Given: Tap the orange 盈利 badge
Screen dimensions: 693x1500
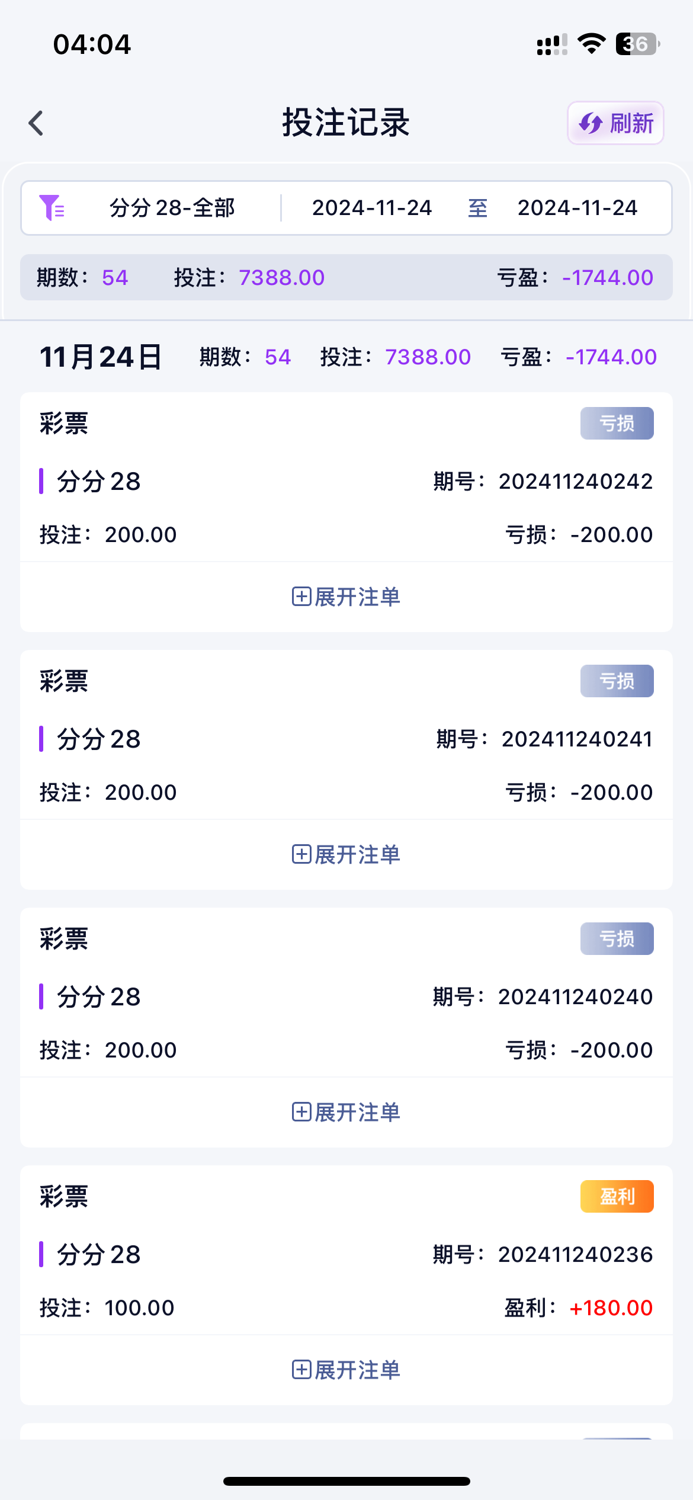Looking at the screenshot, I should [x=617, y=1196].
